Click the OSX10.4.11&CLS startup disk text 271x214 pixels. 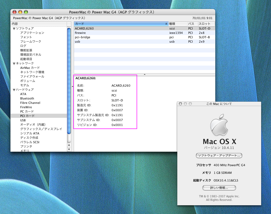(x=226, y=180)
